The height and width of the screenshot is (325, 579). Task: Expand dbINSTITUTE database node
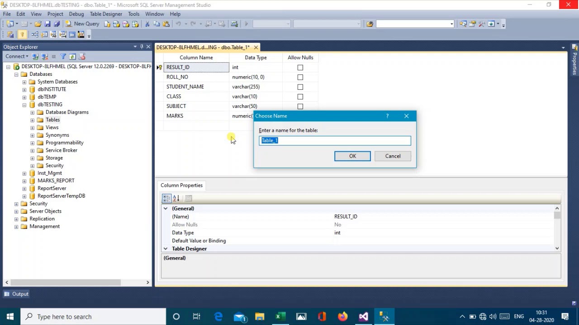tap(24, 89)
